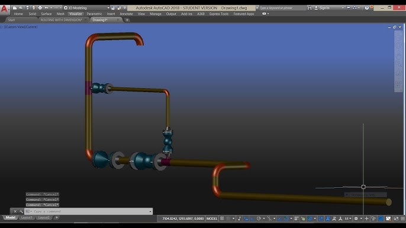Expand the quick access toolbar customize arrow
The width and height of the screenshot is (406, 228).
(125, 8)
